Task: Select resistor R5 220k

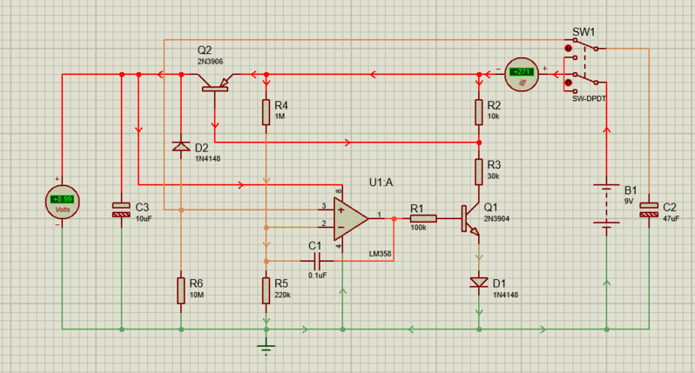Action: [x=267, y=290]
